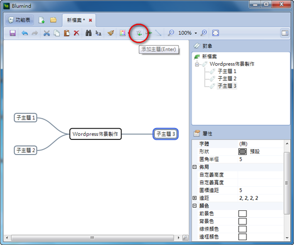
Task: Click properties panel scroll up arrow
Action: coord(287,144)
